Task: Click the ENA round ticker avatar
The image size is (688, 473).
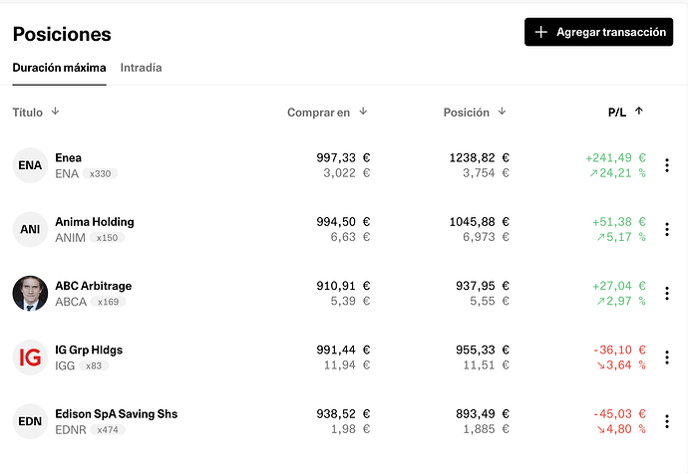Action: (30, 165)
